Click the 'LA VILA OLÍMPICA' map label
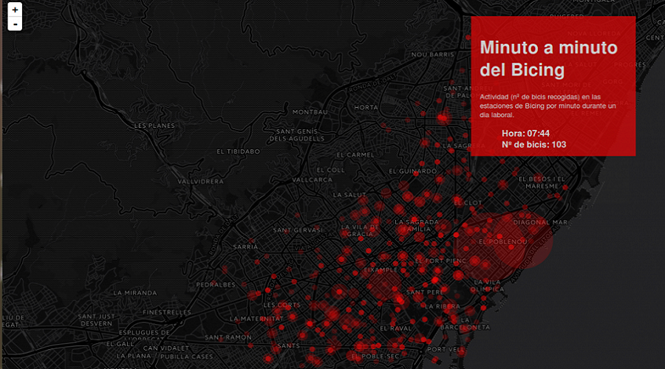The height and width of the screenshot is (369, 665). point(488,286)
